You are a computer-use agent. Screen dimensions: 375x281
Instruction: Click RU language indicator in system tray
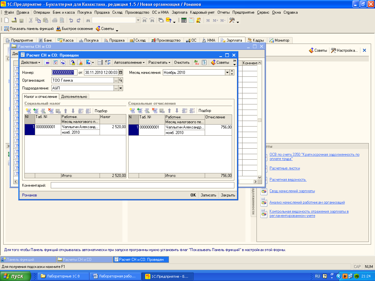pos(317,276)
